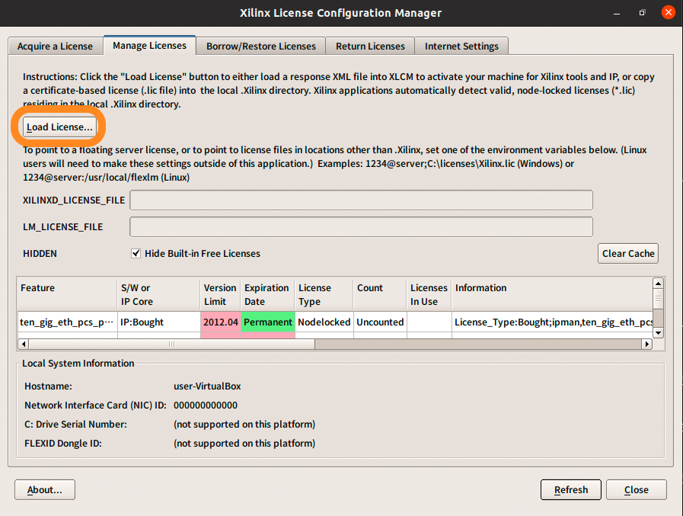683x516 pixels.
Task: Click the Expiration Date column header
Action: pyautogui.click(x=267, y=294)
